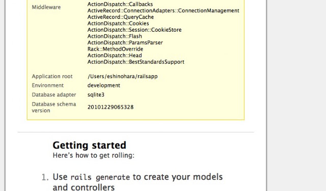Click the path '/Users/eshinohara/railsapp'
The width and height of the screenshot is (326, 191).
[x=122, y=77]
